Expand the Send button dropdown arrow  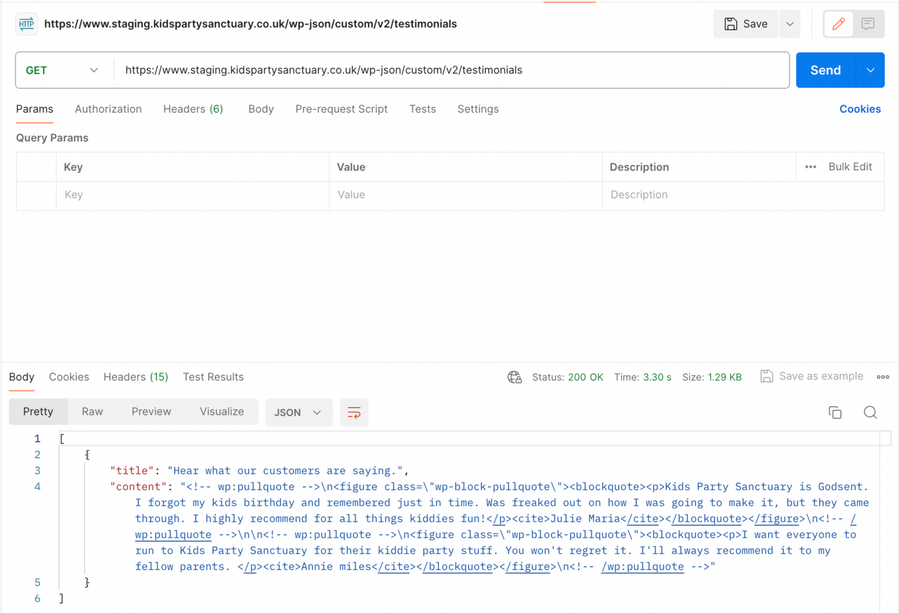870,70
